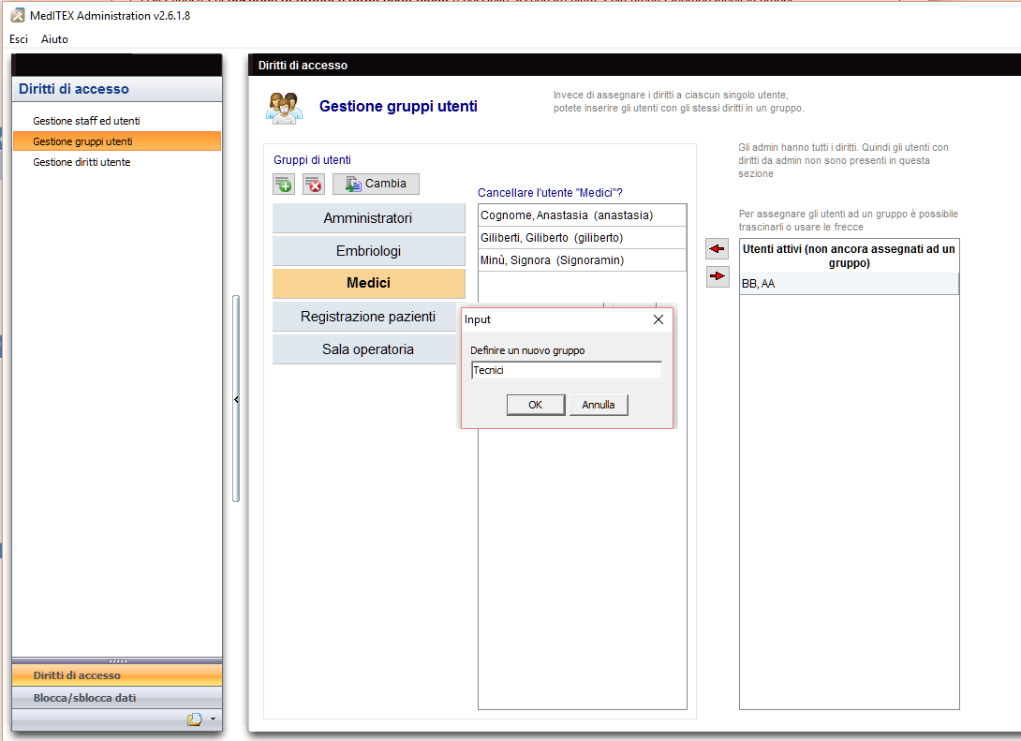Close the Input dialog

pyautogui.click(x=658, y=319)
